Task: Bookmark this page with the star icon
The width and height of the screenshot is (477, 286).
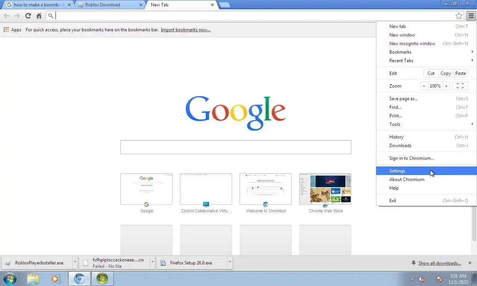Action: point(459,16)
